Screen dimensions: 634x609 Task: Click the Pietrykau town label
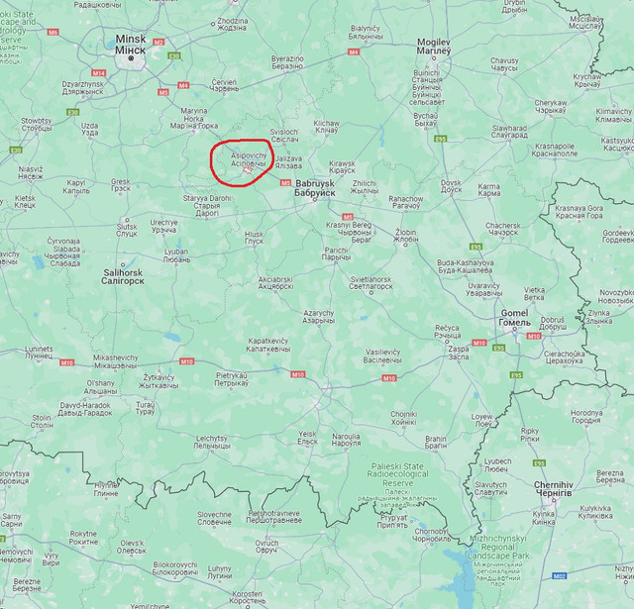click(x=231, y=379)
